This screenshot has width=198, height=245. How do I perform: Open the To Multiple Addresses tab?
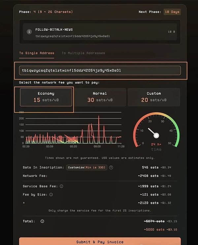tap(83, 53)
